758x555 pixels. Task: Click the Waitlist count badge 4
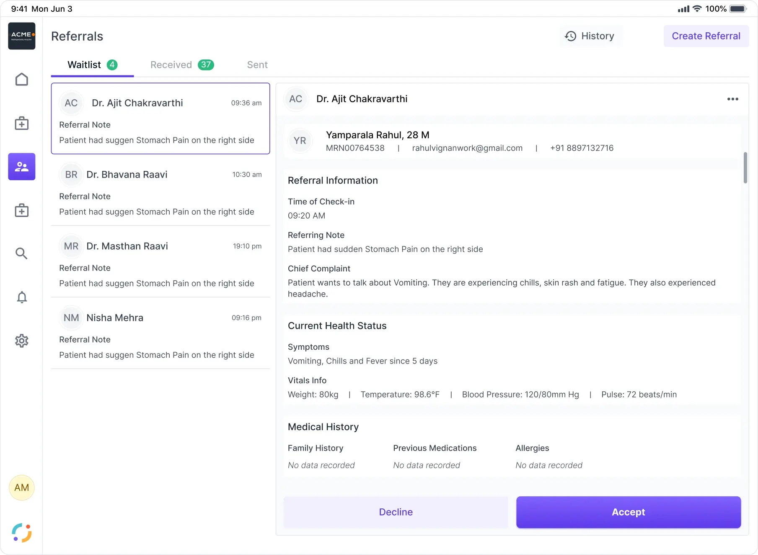pos(112,65)
